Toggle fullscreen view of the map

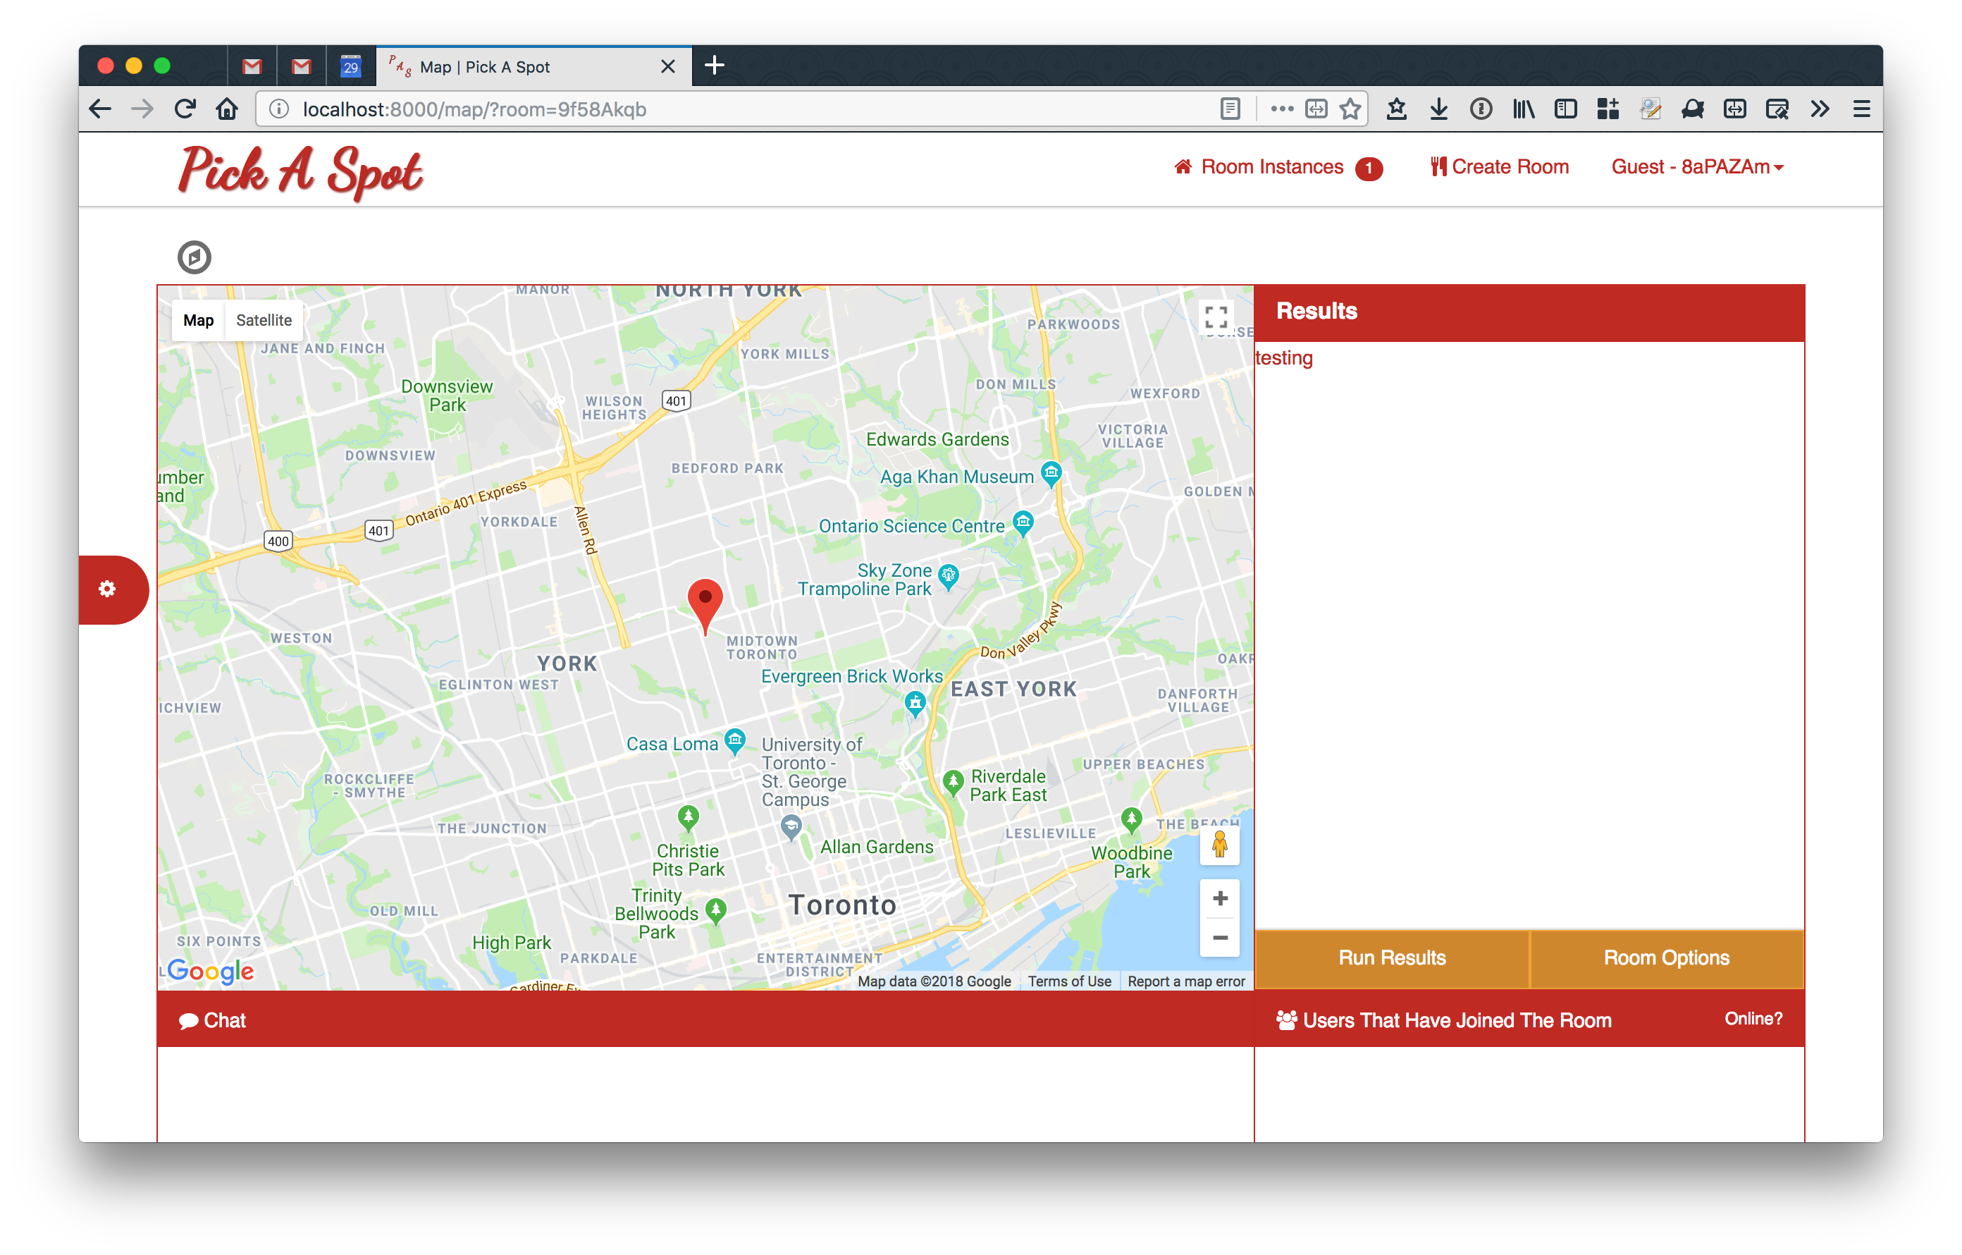[x=1216, y=317]
